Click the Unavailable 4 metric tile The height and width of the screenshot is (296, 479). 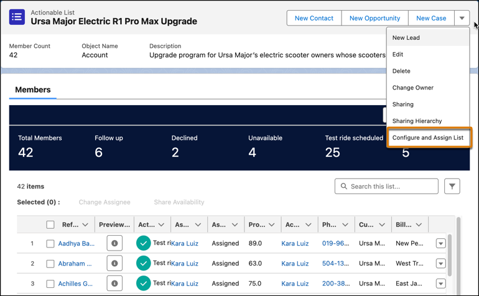point(265,147)
